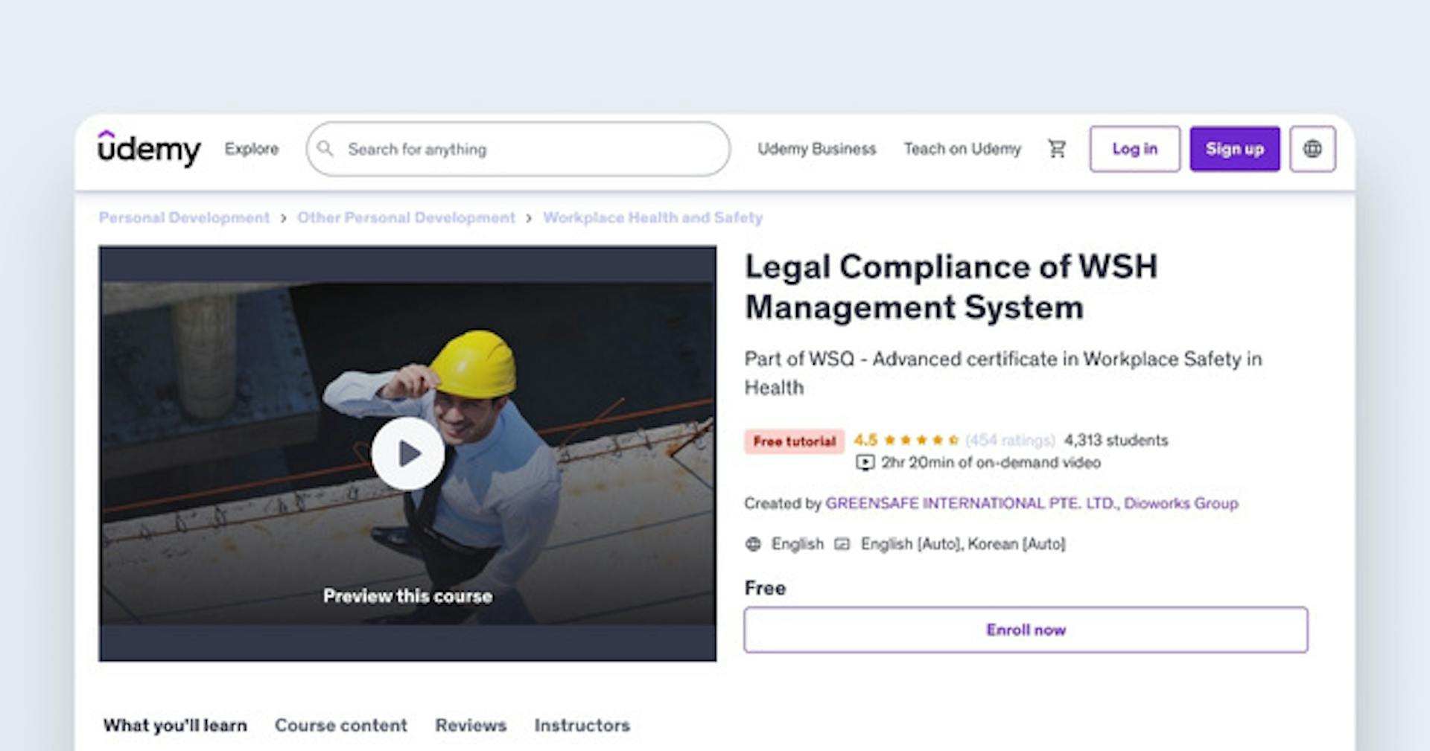Switch to Reviews tab

[x=471, y=725]
